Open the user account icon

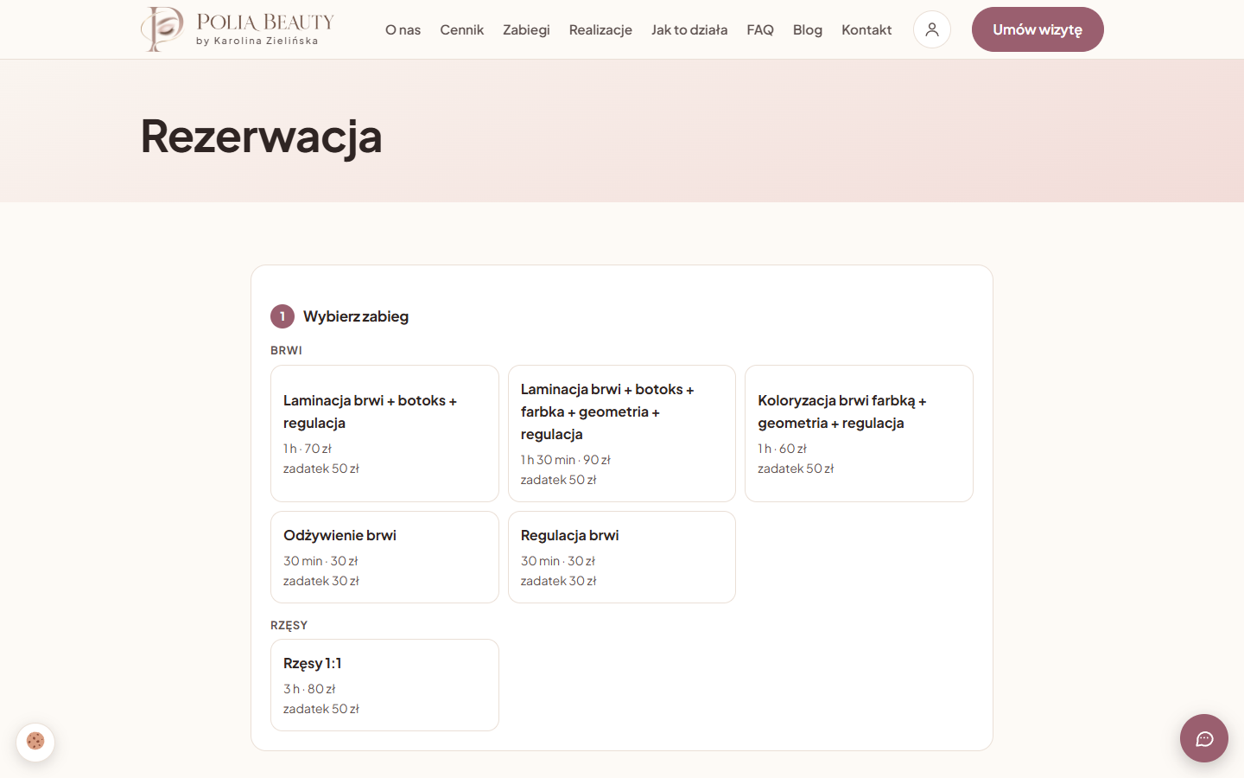click(932, 29)
